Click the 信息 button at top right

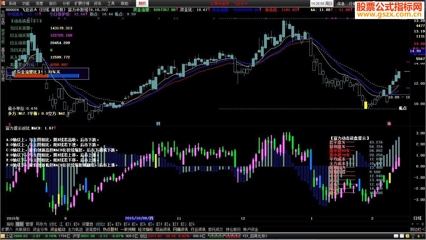341,4
